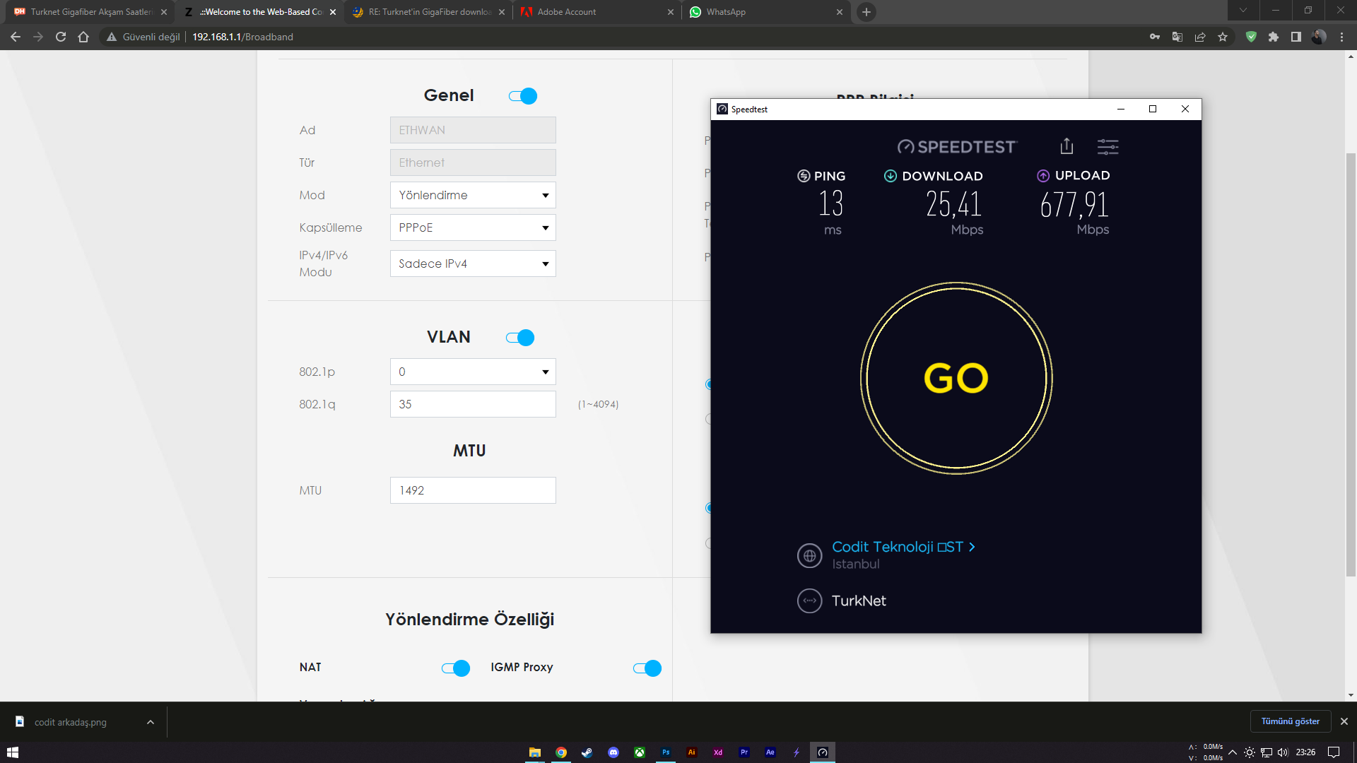Click the page vertical scrollbar
The height and width of the screenshot is (763, 1357).
coord(1351,365)
